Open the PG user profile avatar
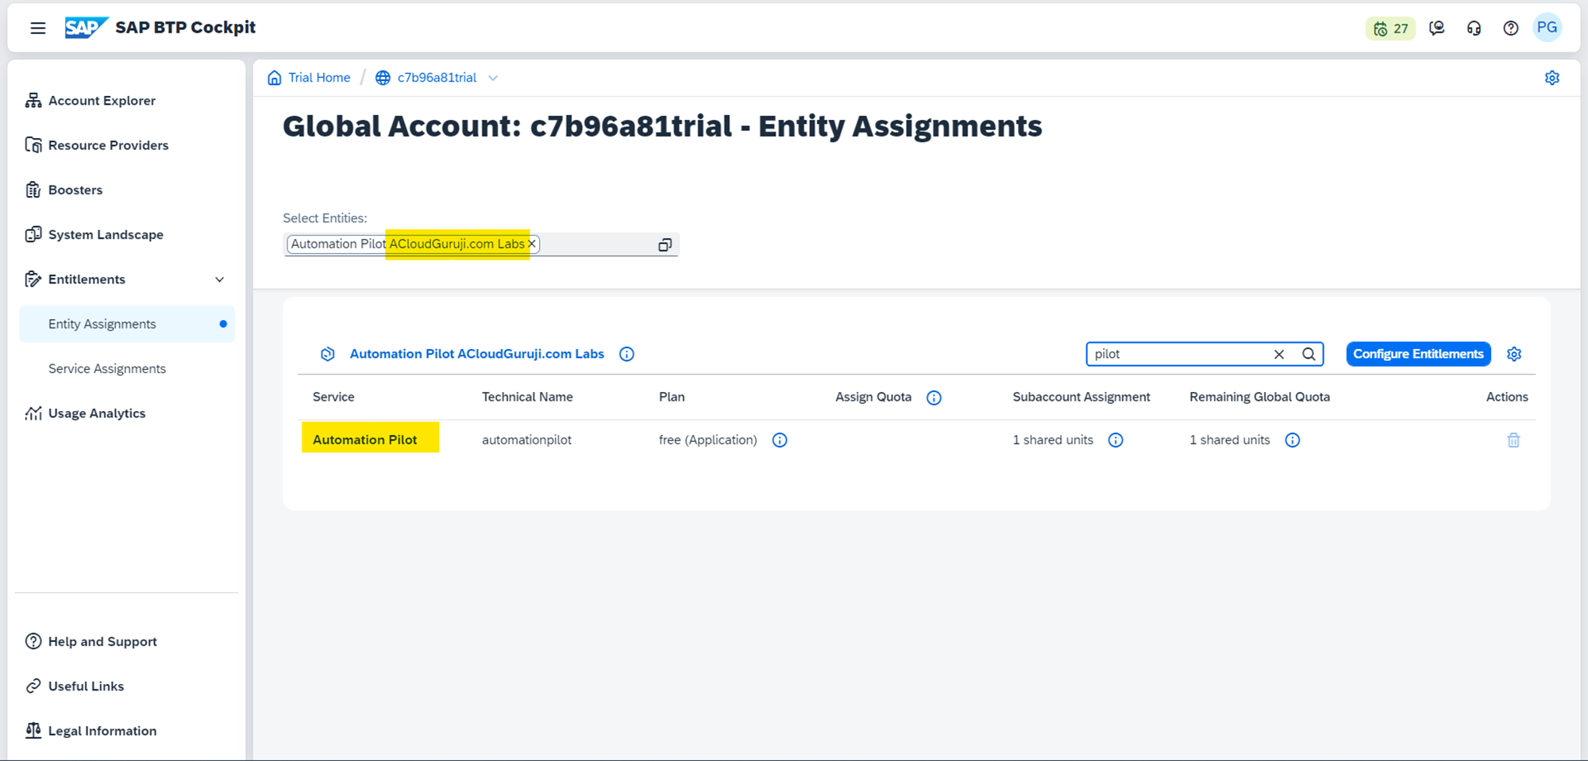Image resolution: width=1588 pixels, height=761 pixels. (x=1547, y=28)
